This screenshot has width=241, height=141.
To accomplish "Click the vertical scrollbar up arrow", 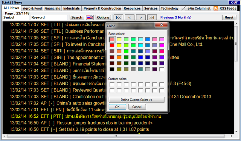I will 236,24.
